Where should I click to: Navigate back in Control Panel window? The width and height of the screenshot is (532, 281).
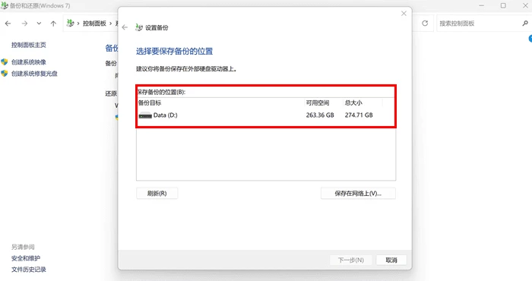pos(8,24)
